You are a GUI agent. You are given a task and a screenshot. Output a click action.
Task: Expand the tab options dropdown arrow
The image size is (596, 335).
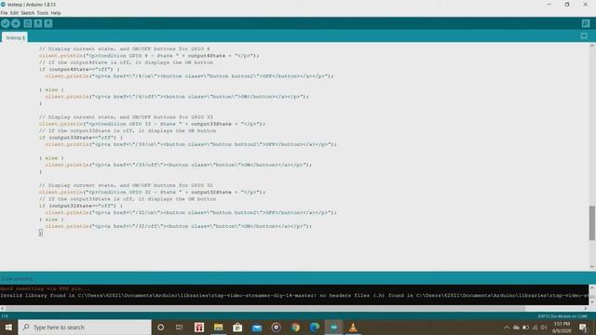[x=584, y=36]
